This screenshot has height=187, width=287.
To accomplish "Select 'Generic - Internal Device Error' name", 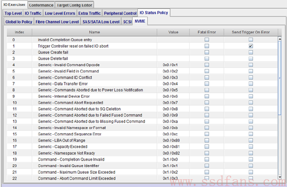I will click(x=64, y=96).
